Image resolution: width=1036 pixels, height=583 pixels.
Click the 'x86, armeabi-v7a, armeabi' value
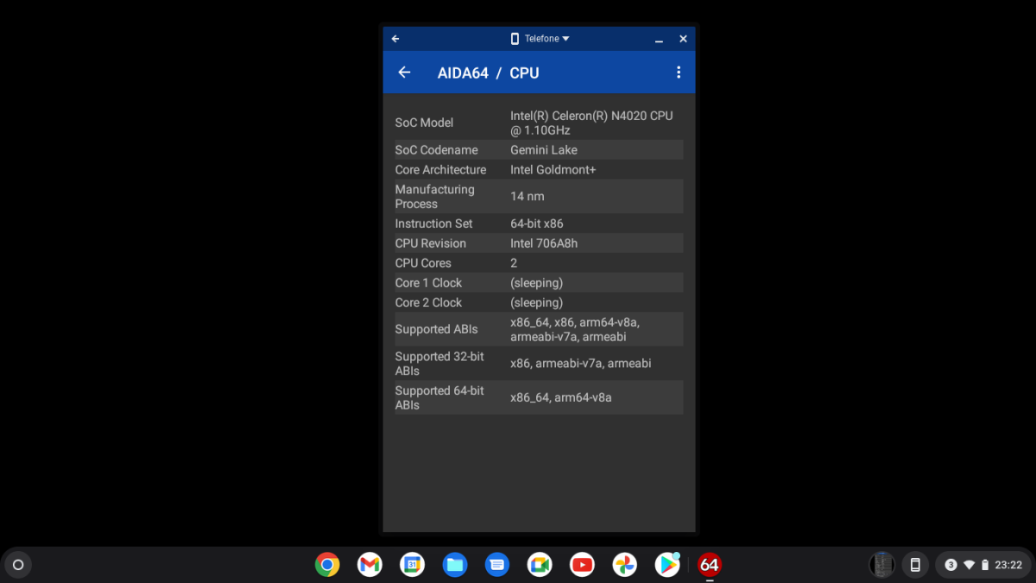pos(580,364)
